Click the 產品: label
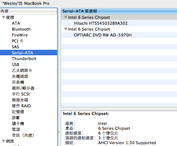This screenshot has height=146, width=177. (x=70, y=128)
